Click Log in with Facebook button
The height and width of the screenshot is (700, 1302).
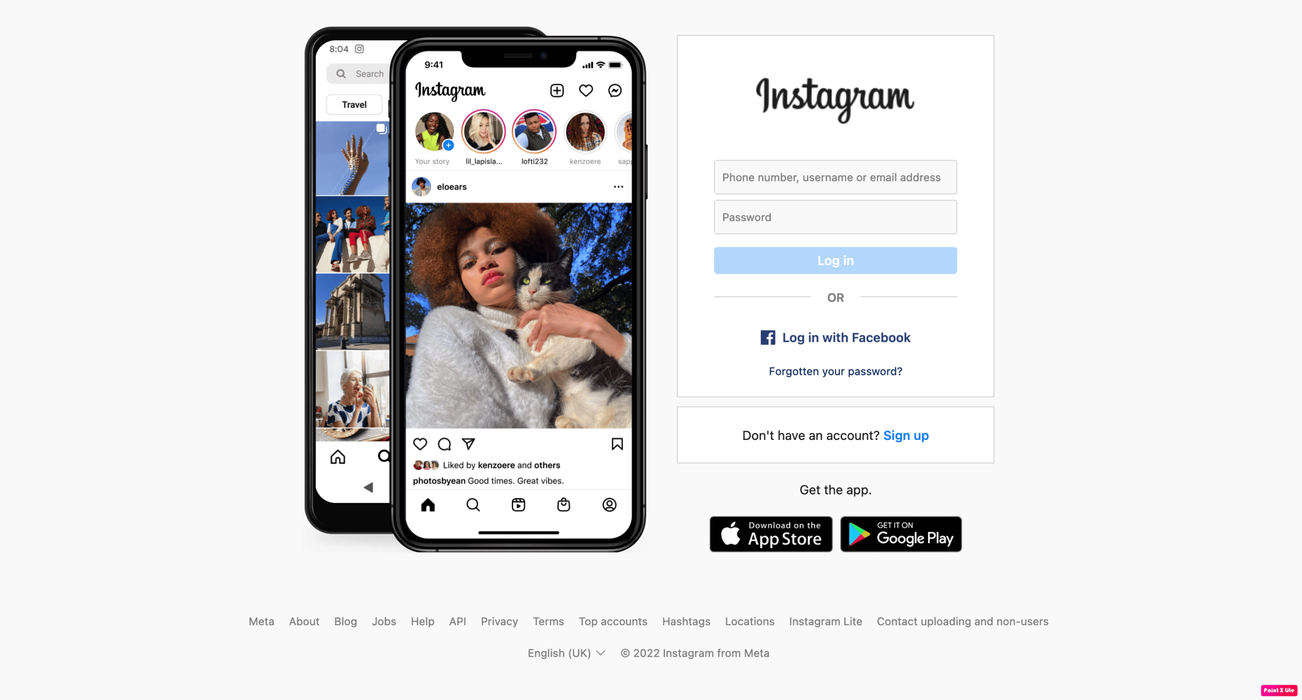tap(835, 337)
